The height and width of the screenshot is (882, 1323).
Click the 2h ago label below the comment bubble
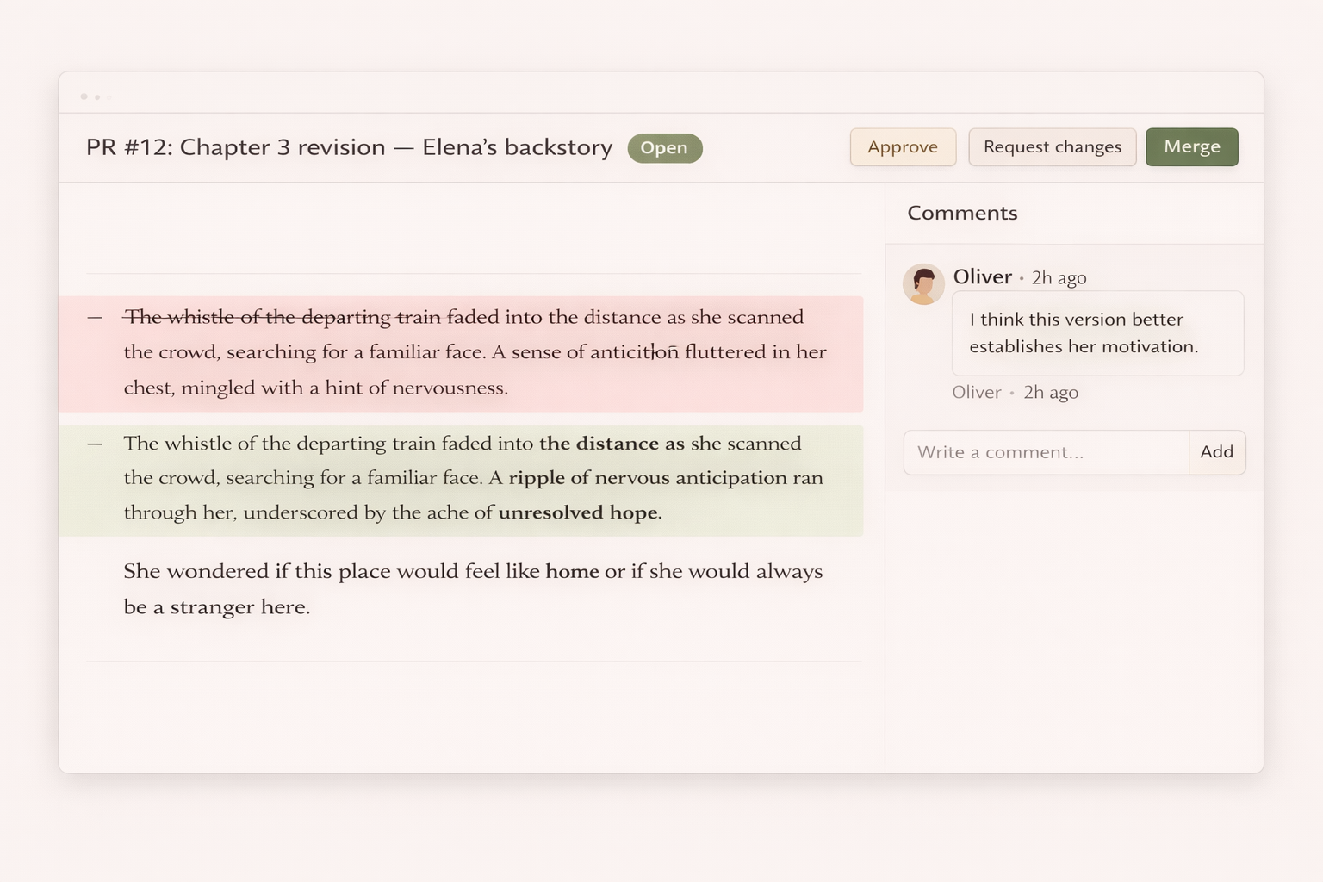coord(1015,392)
